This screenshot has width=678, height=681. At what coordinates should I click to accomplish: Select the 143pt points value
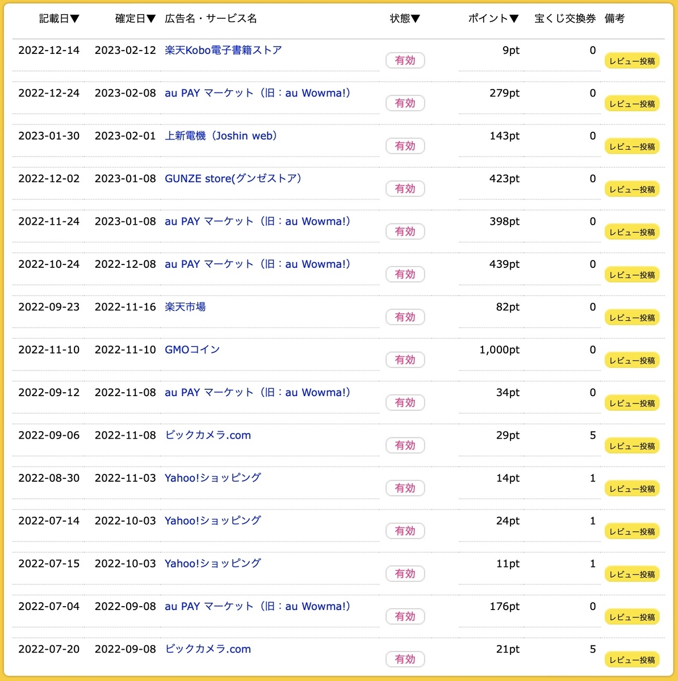[x=505, y=136]
